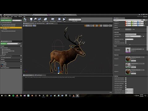Click the Simulation toolbar icon
The width and height of the screenshot is (148, 111).
[59, 20]
